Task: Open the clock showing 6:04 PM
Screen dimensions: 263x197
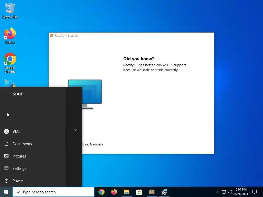Action: click(x=241, y=192)
